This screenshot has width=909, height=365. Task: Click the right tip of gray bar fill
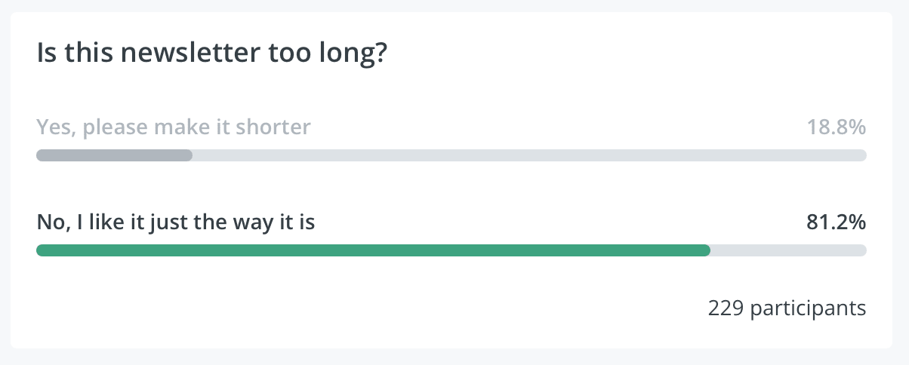pyautogui.click(x=189, y=155)
